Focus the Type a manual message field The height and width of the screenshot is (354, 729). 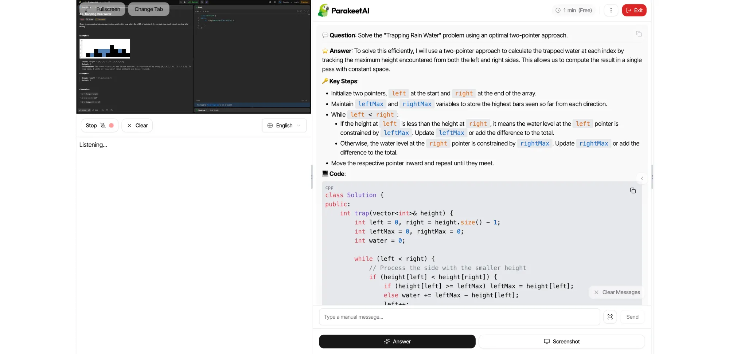tap(459, 317)
